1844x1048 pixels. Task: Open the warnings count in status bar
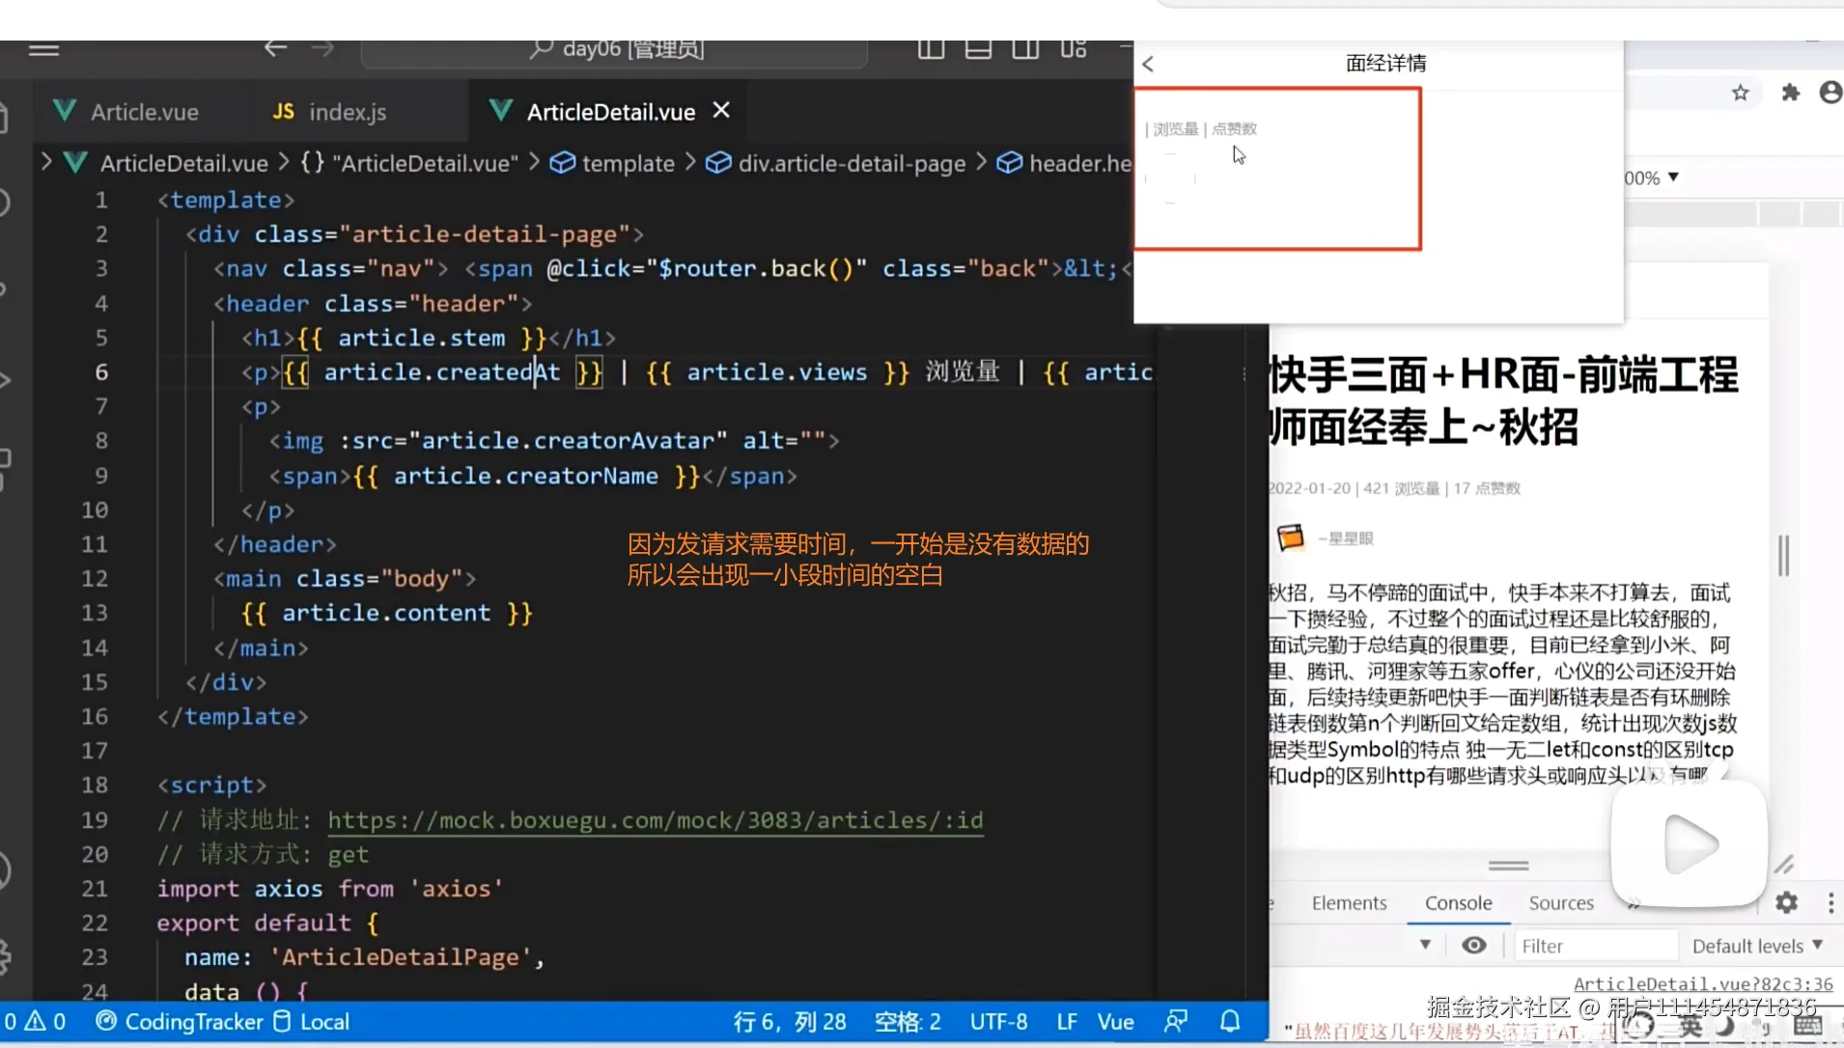(x=46, y=1022)
